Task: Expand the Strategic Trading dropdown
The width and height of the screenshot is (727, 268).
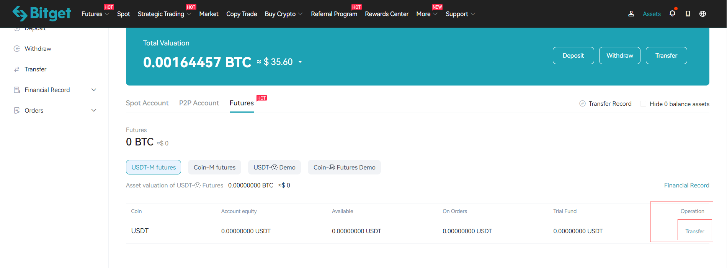Action: [189, 14]
